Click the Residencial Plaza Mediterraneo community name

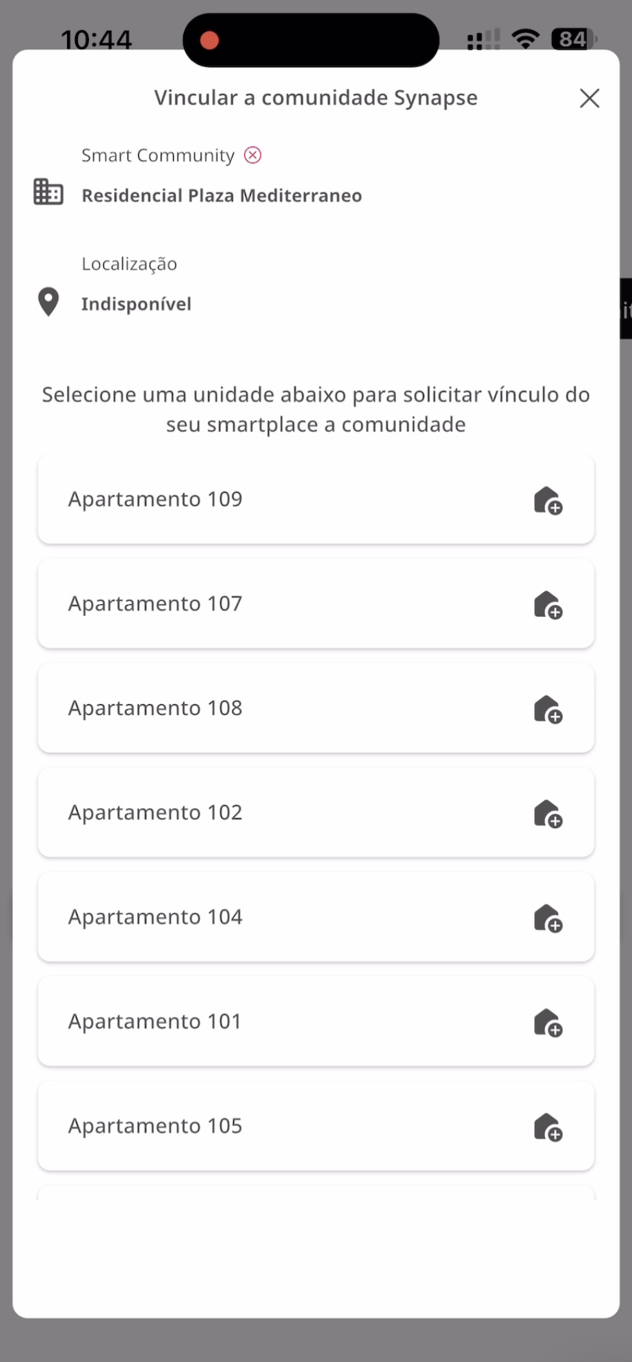click(x=222, y=196)
